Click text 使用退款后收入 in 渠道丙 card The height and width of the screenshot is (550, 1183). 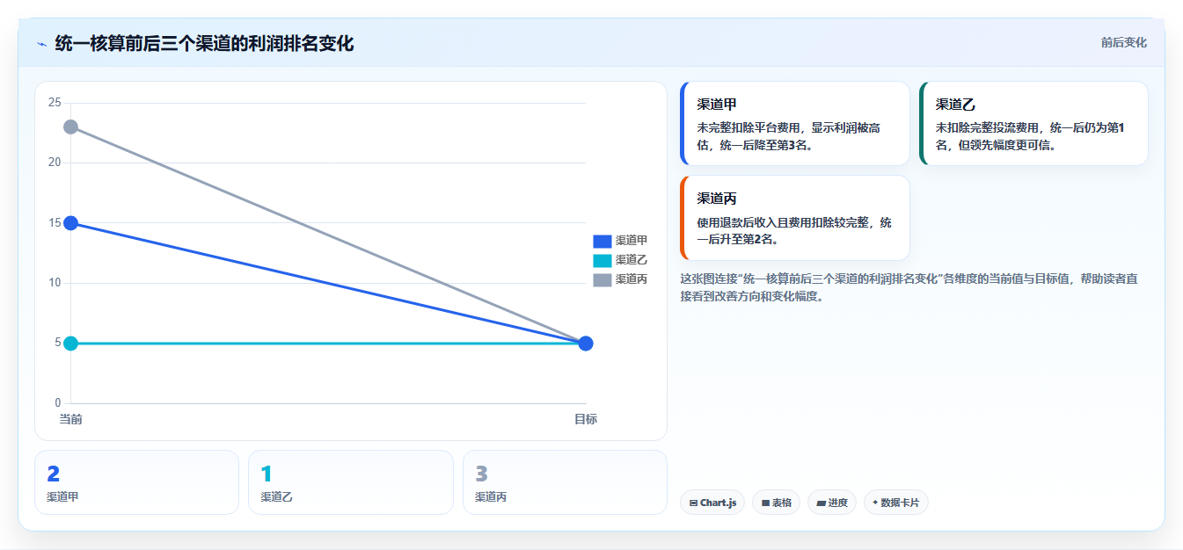[x=737, y=223]
